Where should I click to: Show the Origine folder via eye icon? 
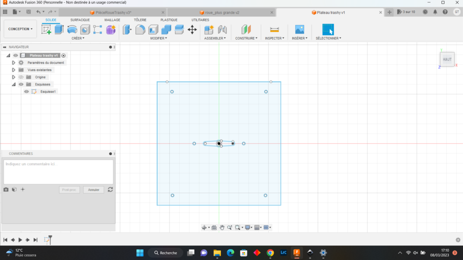pos(21,77)
